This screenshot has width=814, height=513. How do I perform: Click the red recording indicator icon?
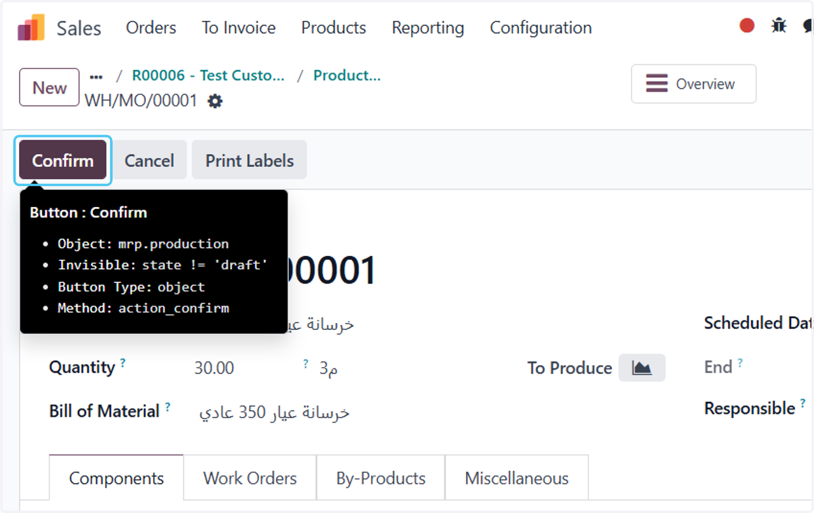point(747,26)
